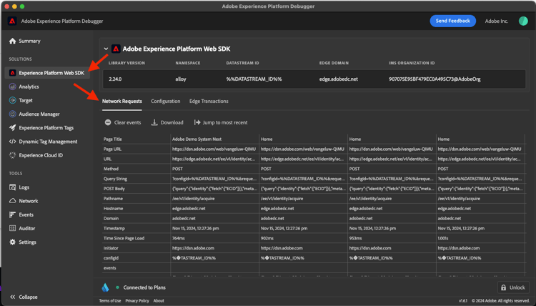The image size is (536, 306).
Task: Open the About link
Action: [159, 301]
